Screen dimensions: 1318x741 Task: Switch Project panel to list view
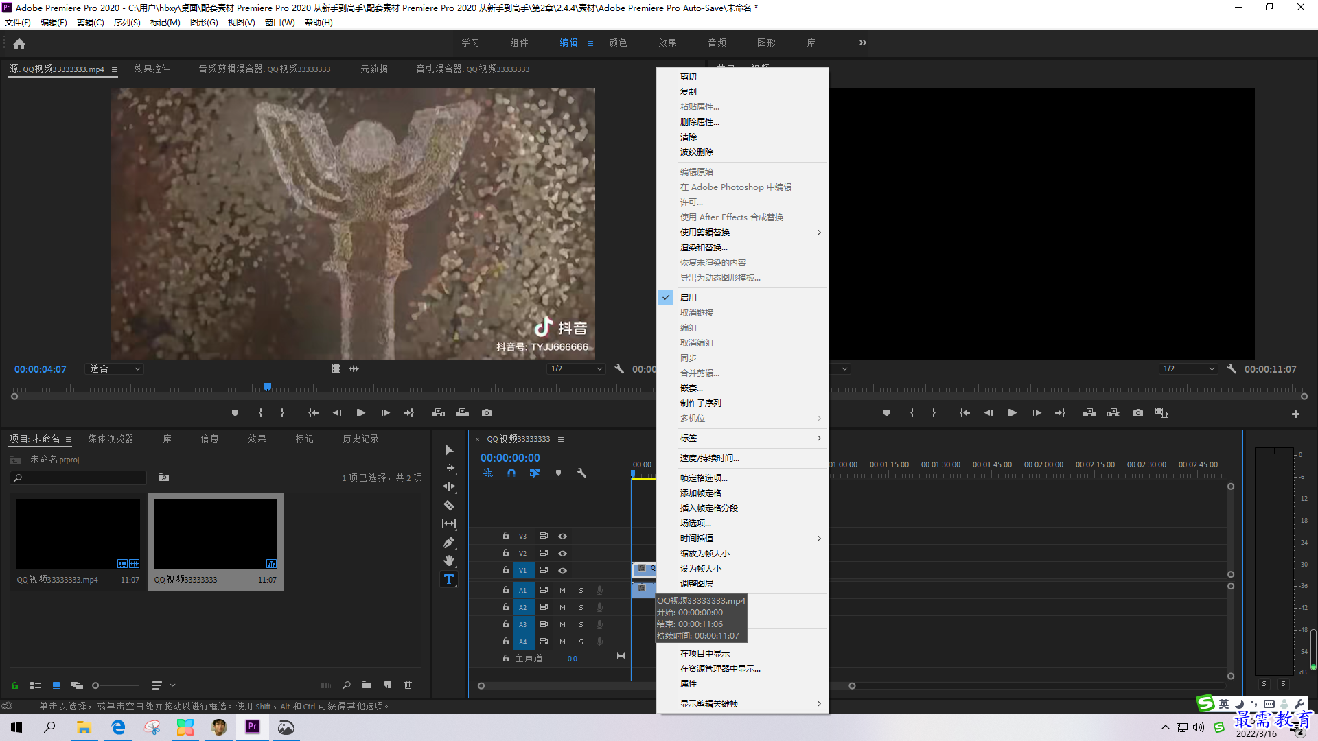point(36,685)
